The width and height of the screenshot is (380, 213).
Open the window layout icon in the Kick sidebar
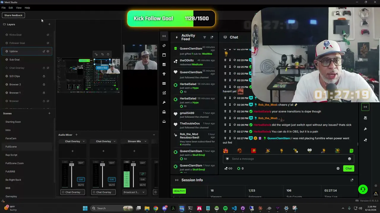(x=164, y=55)
